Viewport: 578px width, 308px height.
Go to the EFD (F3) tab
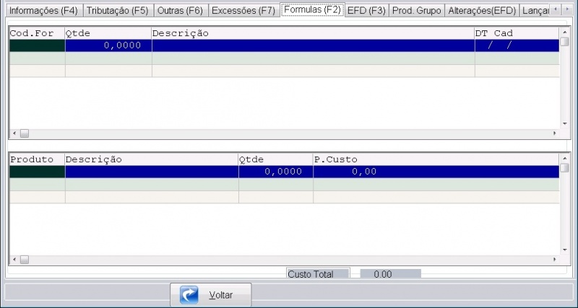(366, 11)
